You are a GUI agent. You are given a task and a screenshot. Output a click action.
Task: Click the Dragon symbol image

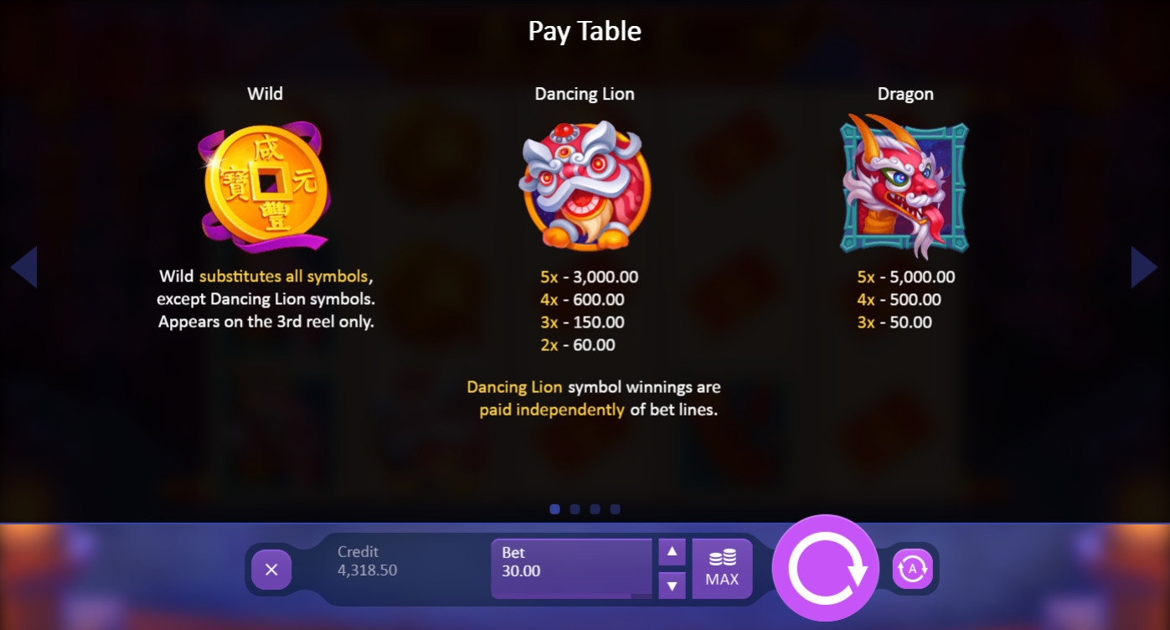(905, 186)
